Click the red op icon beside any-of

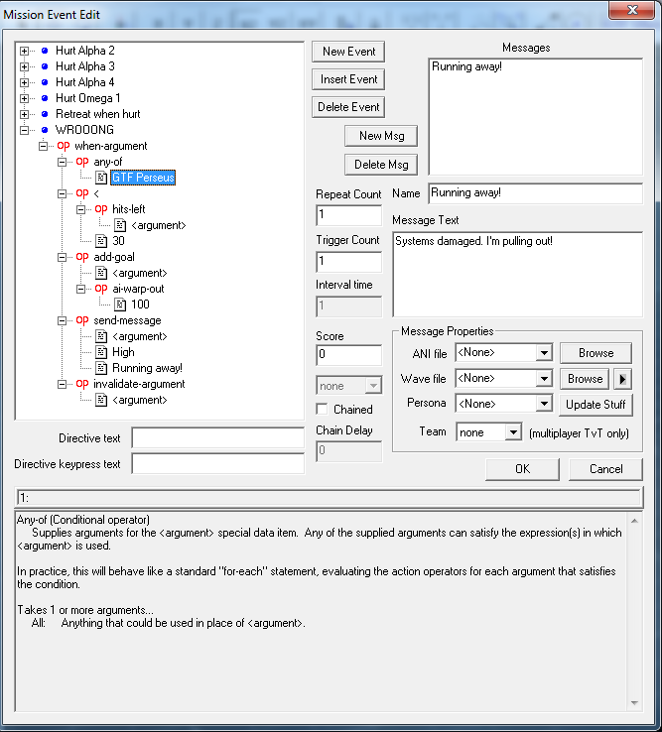[x=82, y=162]
